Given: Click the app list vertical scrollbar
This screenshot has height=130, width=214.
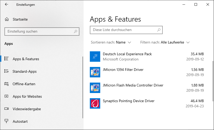Looking at the screenshot, I should point(213,81).
